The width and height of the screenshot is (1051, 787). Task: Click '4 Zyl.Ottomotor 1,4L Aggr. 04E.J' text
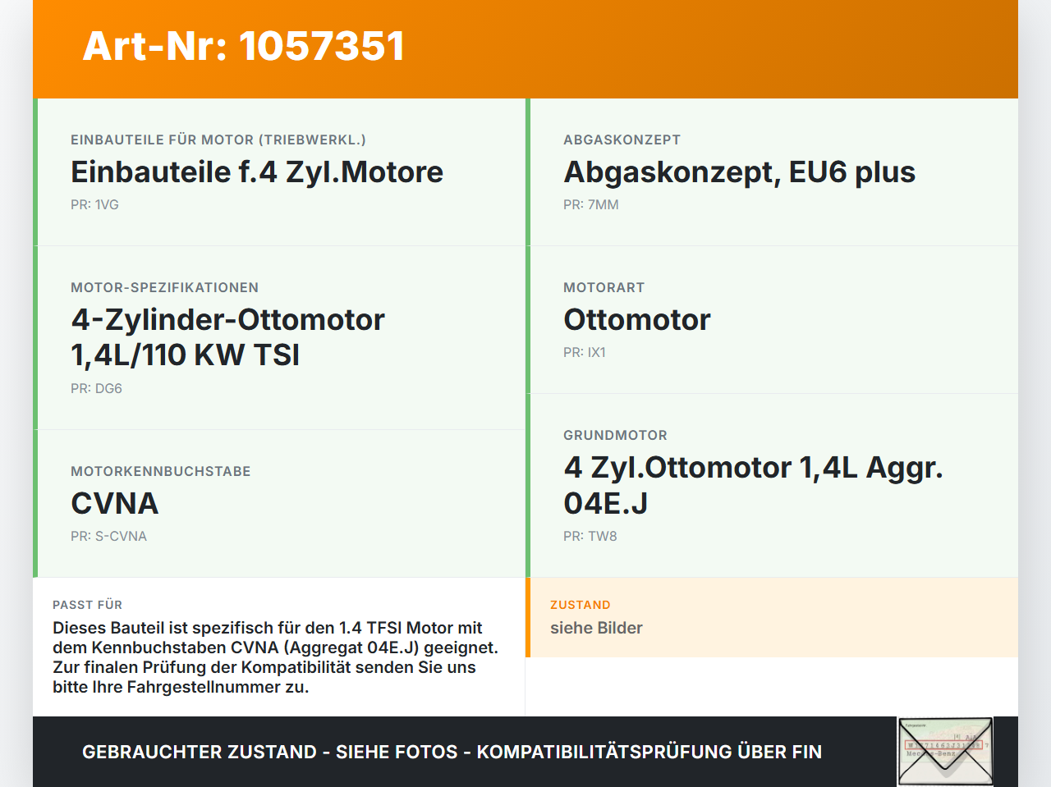[x=753, y=485]
